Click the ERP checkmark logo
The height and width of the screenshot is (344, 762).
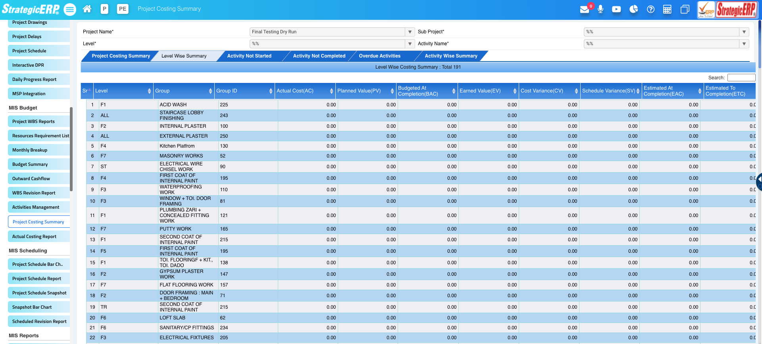pyautogui.click(x=706, y=10)
